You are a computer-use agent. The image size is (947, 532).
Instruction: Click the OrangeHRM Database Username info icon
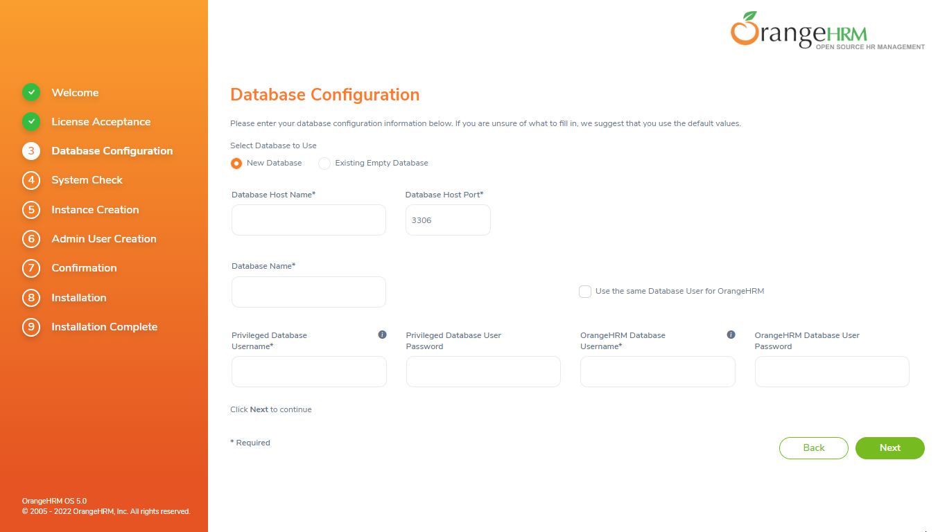[x=731, y=335]
